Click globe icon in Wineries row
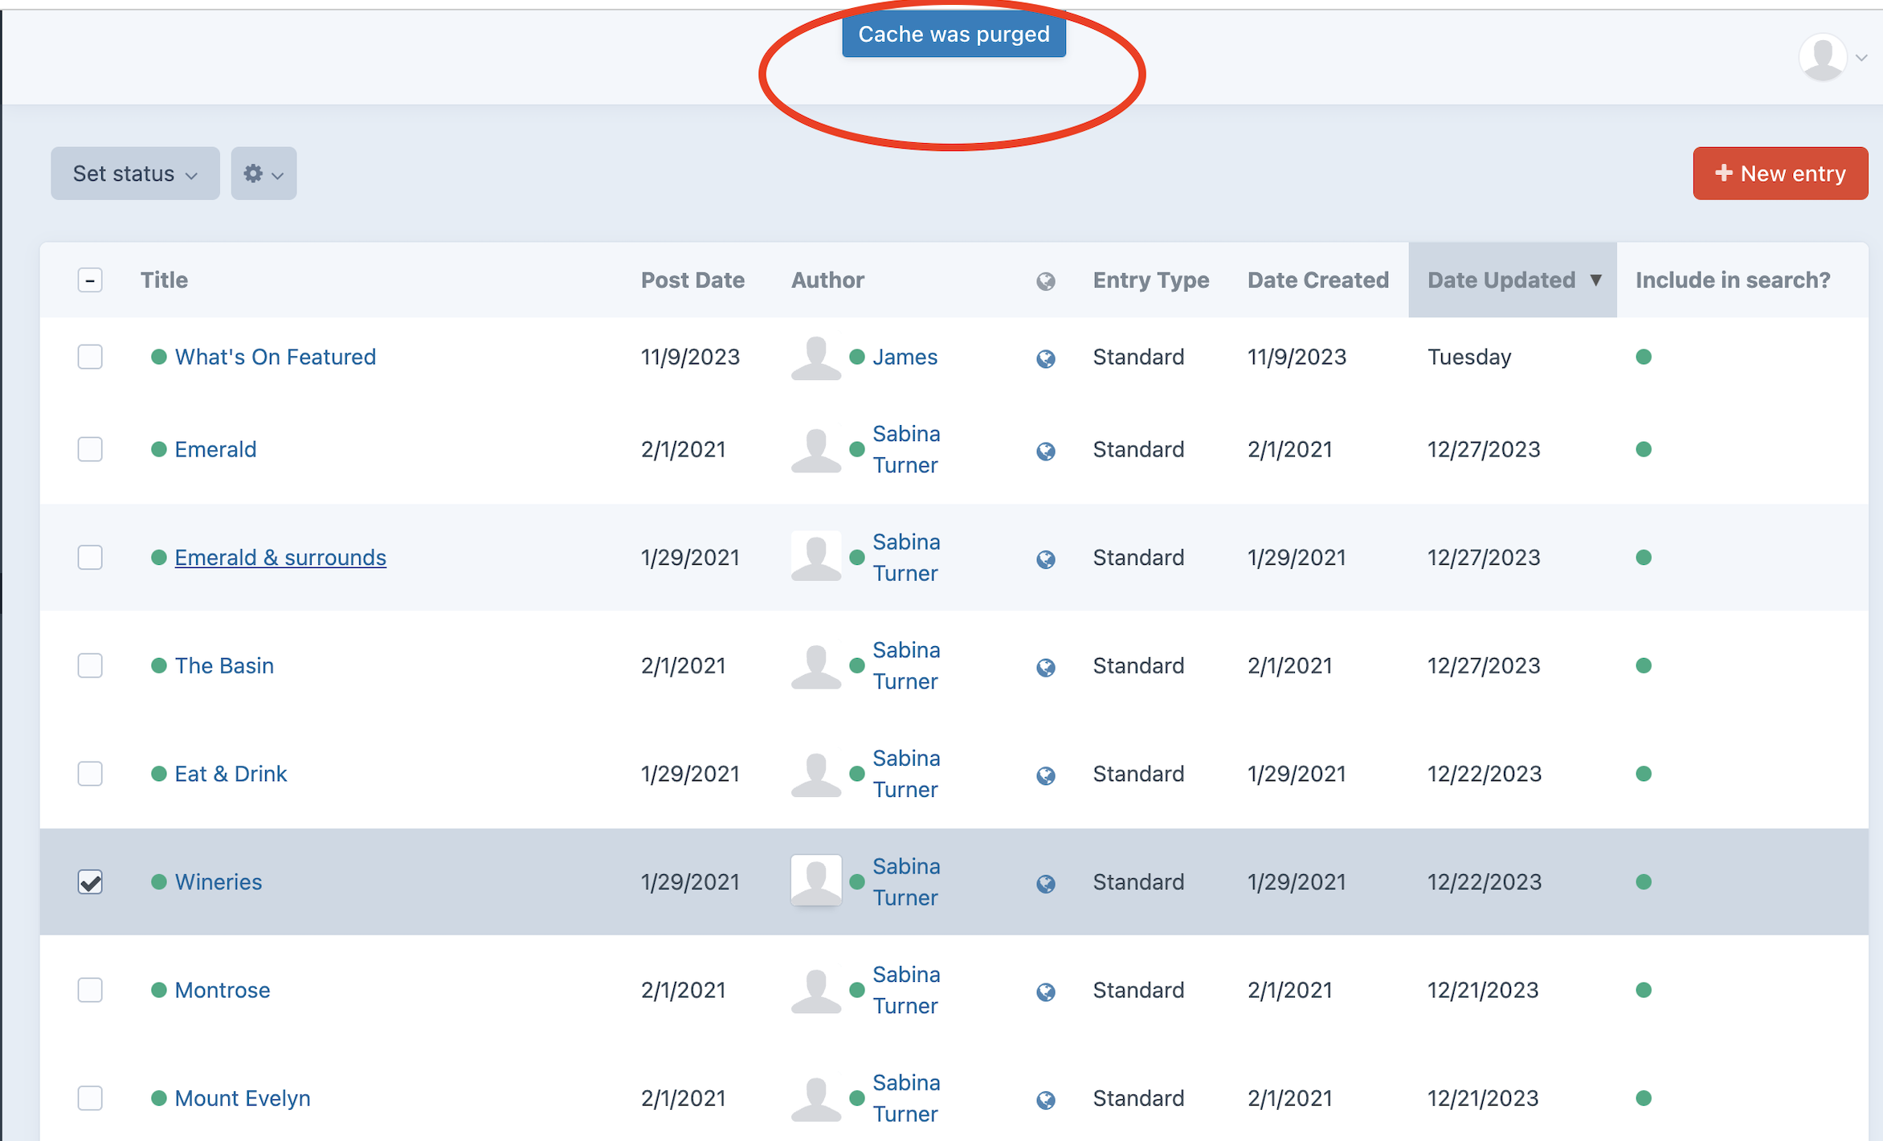The image size is (1883, 1141). 1045,883
